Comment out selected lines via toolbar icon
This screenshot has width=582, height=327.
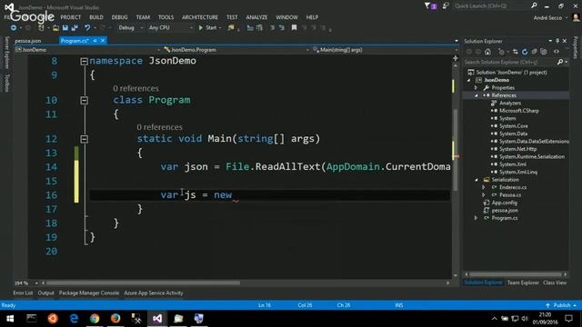273,28
